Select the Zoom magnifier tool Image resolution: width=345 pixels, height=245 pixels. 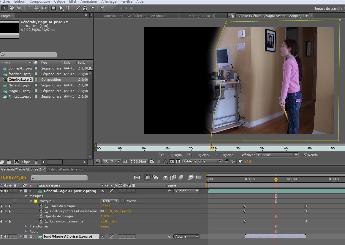click(19, 8)
